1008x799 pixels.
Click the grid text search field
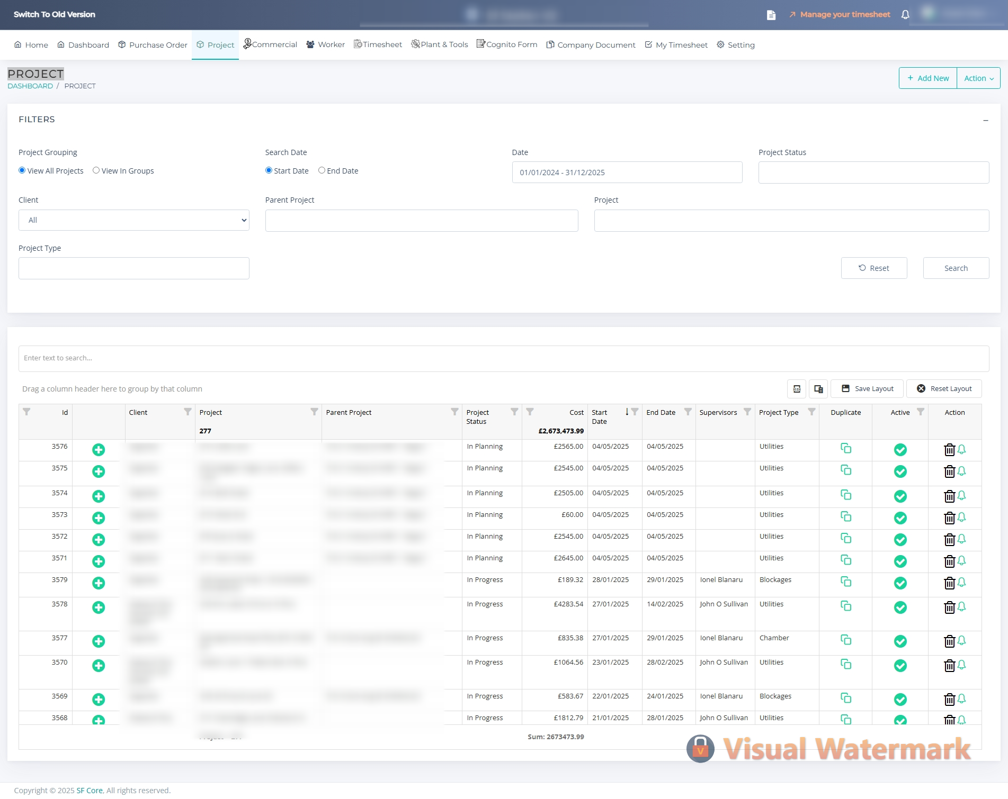[x=503, y=358]
